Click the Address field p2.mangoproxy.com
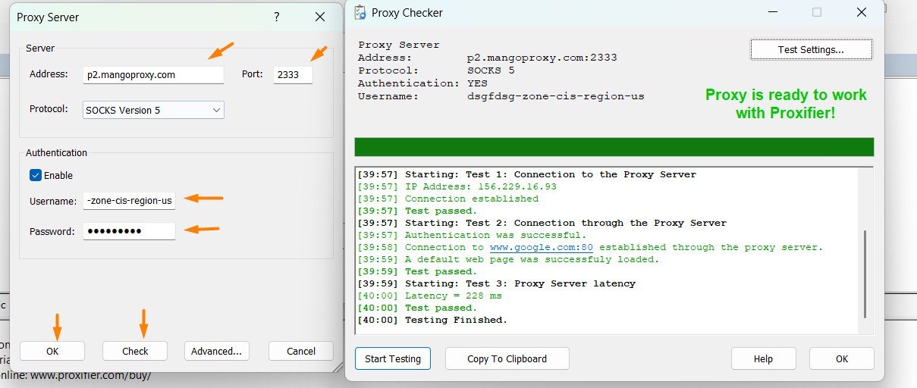The height and width of the screenshot is (388, 917). 154,74
